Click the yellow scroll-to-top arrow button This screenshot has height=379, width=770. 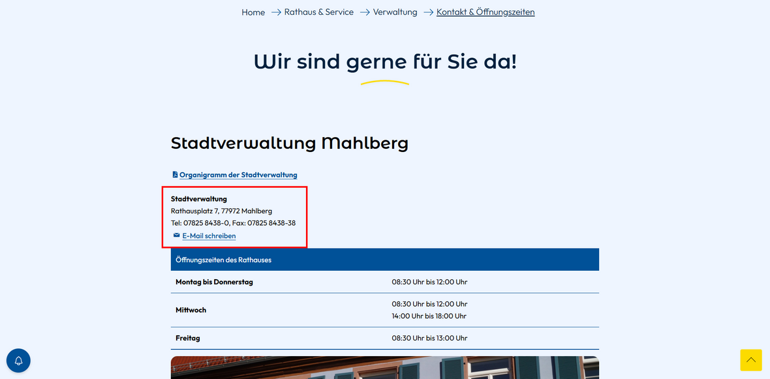pos(750,360)
